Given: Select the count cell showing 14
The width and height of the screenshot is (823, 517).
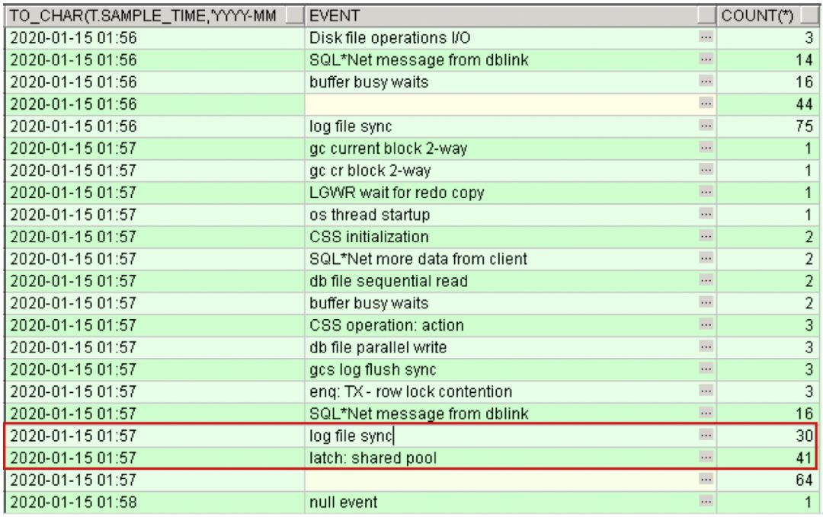Looking at the screenshot, I should point(767,60).
